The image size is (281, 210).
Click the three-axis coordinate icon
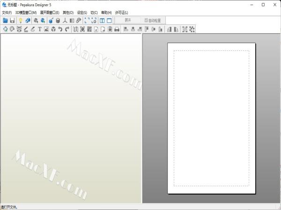[65, 21]
